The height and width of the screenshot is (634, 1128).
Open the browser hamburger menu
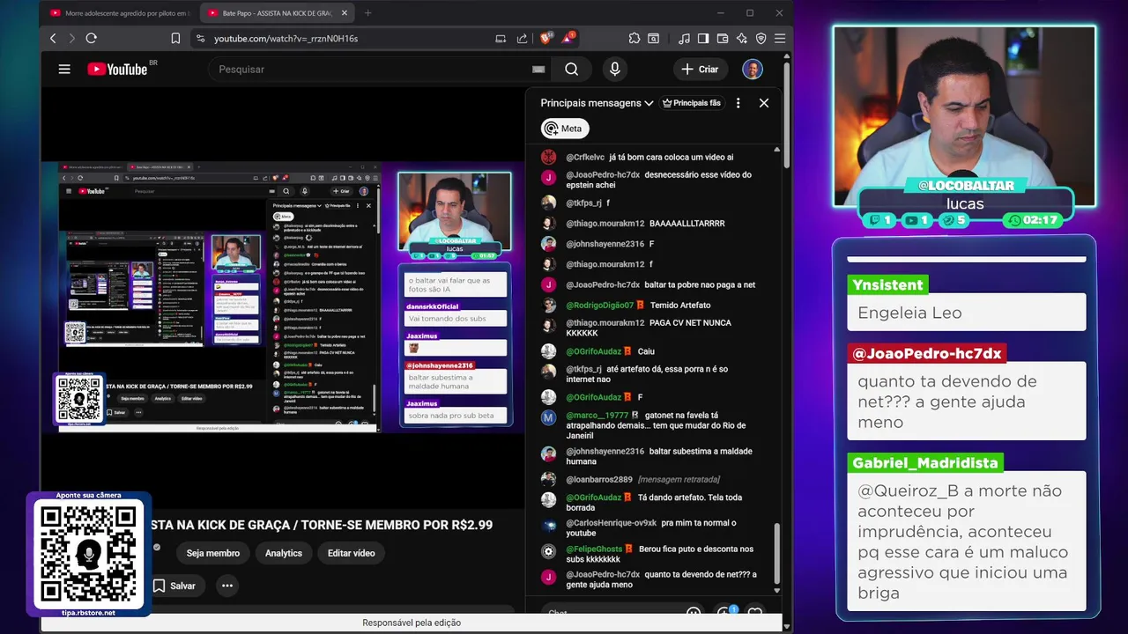[x=779, y=39]
